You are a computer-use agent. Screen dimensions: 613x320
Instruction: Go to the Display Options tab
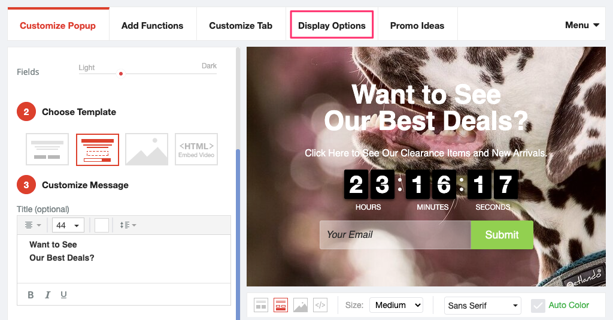click(332, 25)
